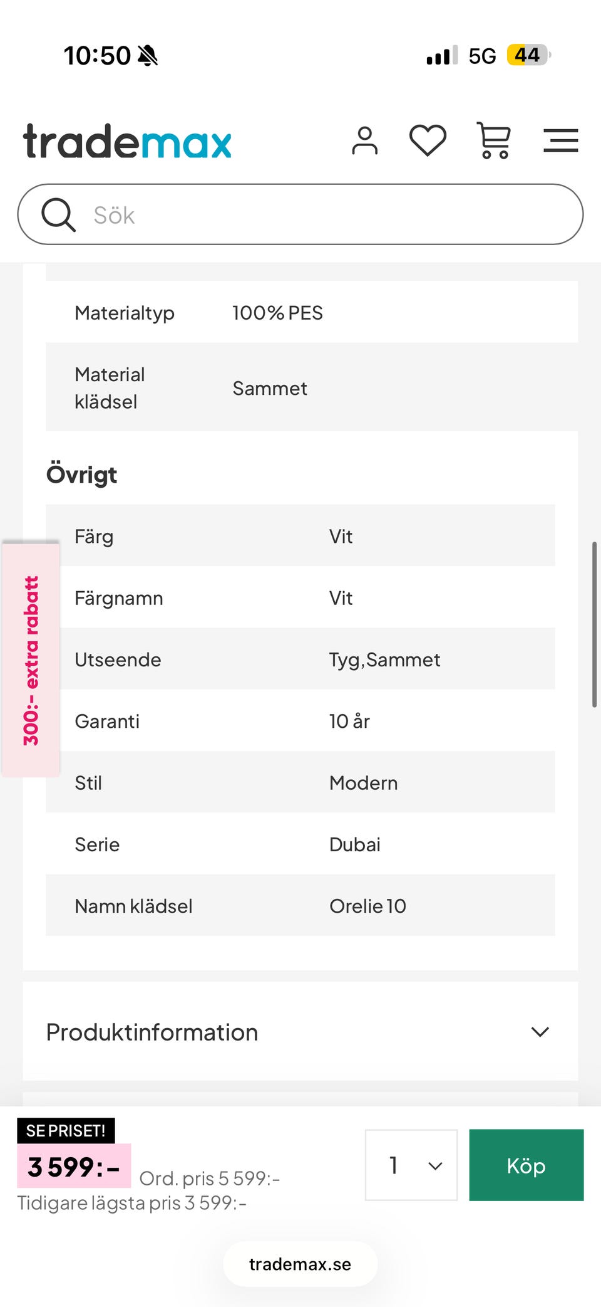Screen dimensions: 601x1307
Task: Tap the search magnifier icon
Action: coord(58,215)
